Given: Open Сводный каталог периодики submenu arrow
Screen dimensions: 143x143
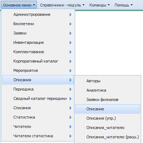Looking at the screenshot, I should pyautogui.click(x=70, y=99).
